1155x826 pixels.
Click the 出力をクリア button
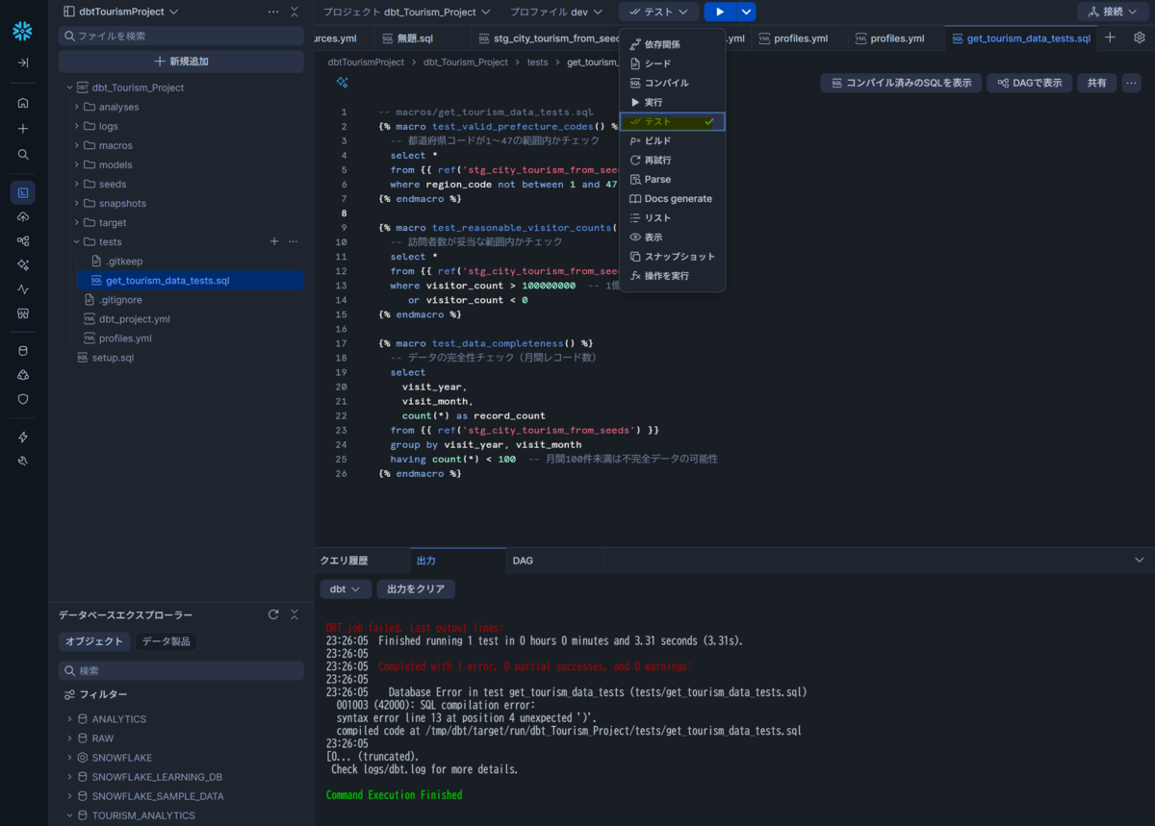[416, 588]
